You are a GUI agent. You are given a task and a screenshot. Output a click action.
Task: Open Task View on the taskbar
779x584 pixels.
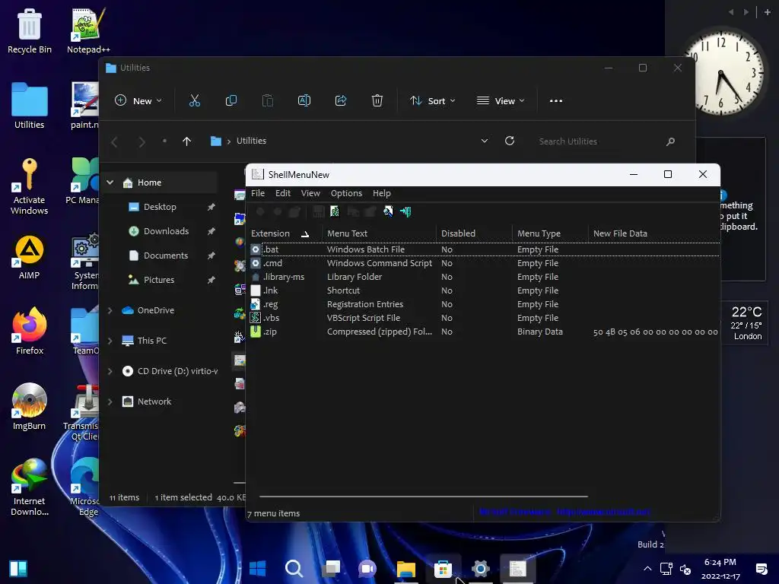331,568
